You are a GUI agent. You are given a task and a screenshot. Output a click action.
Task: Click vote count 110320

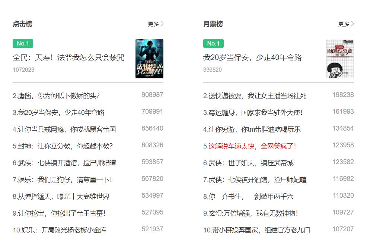click(x=343, y=195)
